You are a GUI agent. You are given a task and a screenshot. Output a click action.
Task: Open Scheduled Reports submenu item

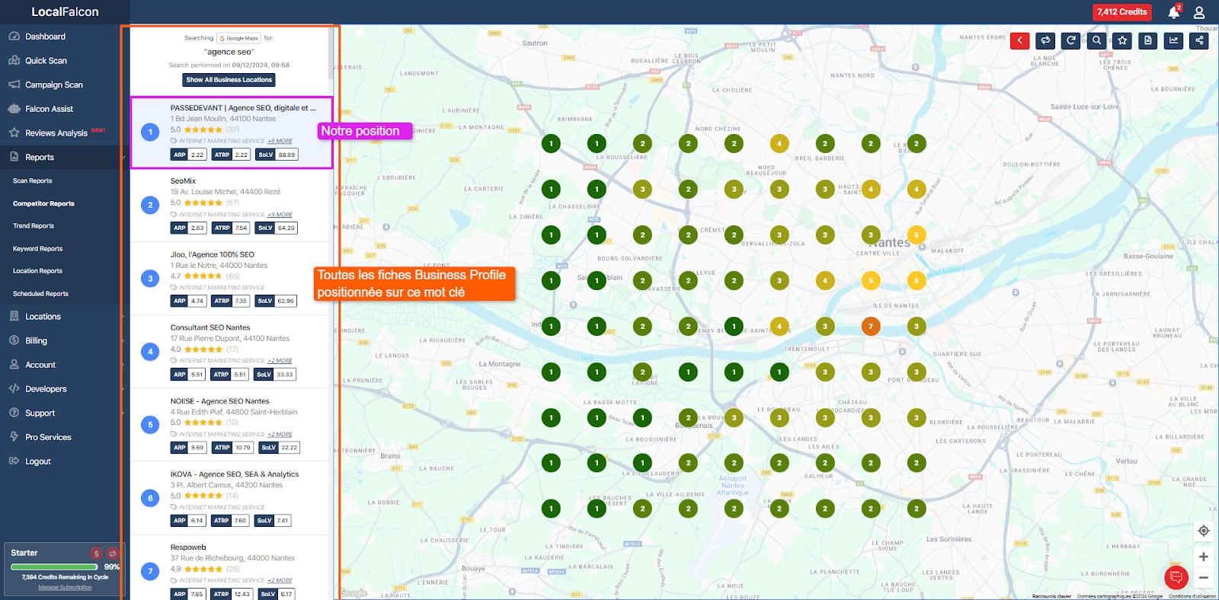coord(40,293)
